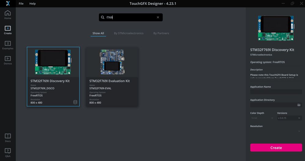The width and height of the screenshot is (305, 161).
Task: Open the Color Depth dropdown
Action: click(262, 118)
